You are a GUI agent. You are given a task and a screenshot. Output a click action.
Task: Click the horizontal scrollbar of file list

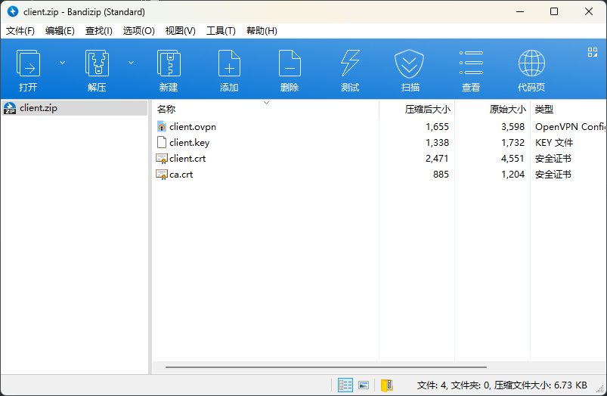(326, 367)
